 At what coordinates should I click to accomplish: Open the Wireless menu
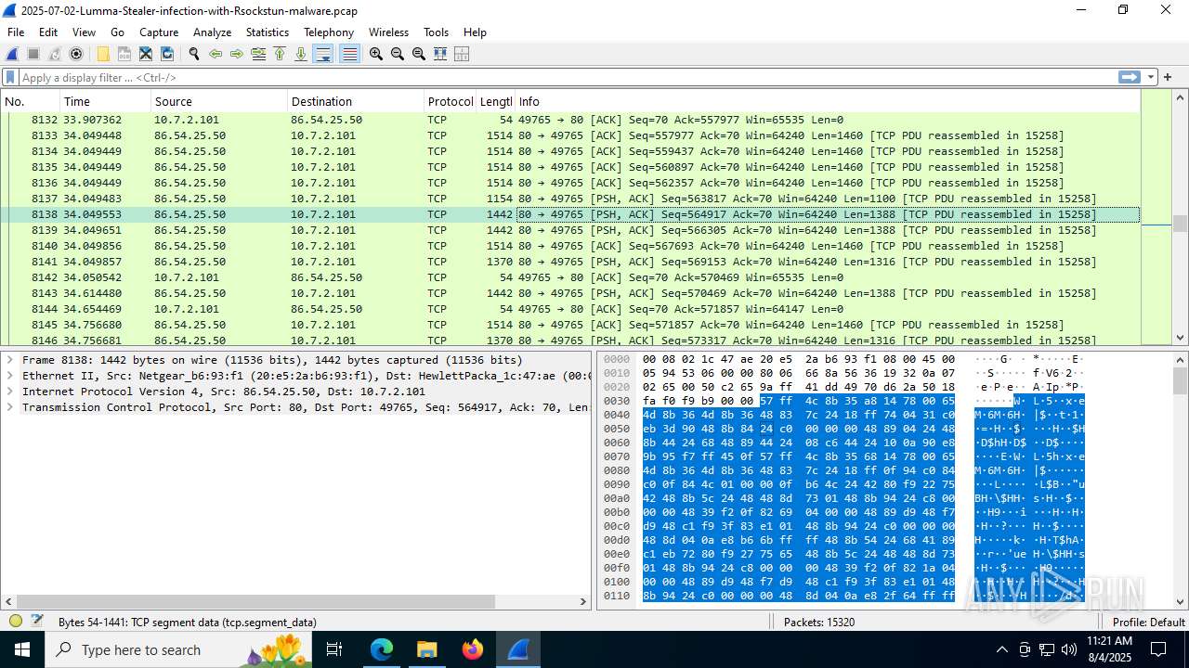(388, 32)
